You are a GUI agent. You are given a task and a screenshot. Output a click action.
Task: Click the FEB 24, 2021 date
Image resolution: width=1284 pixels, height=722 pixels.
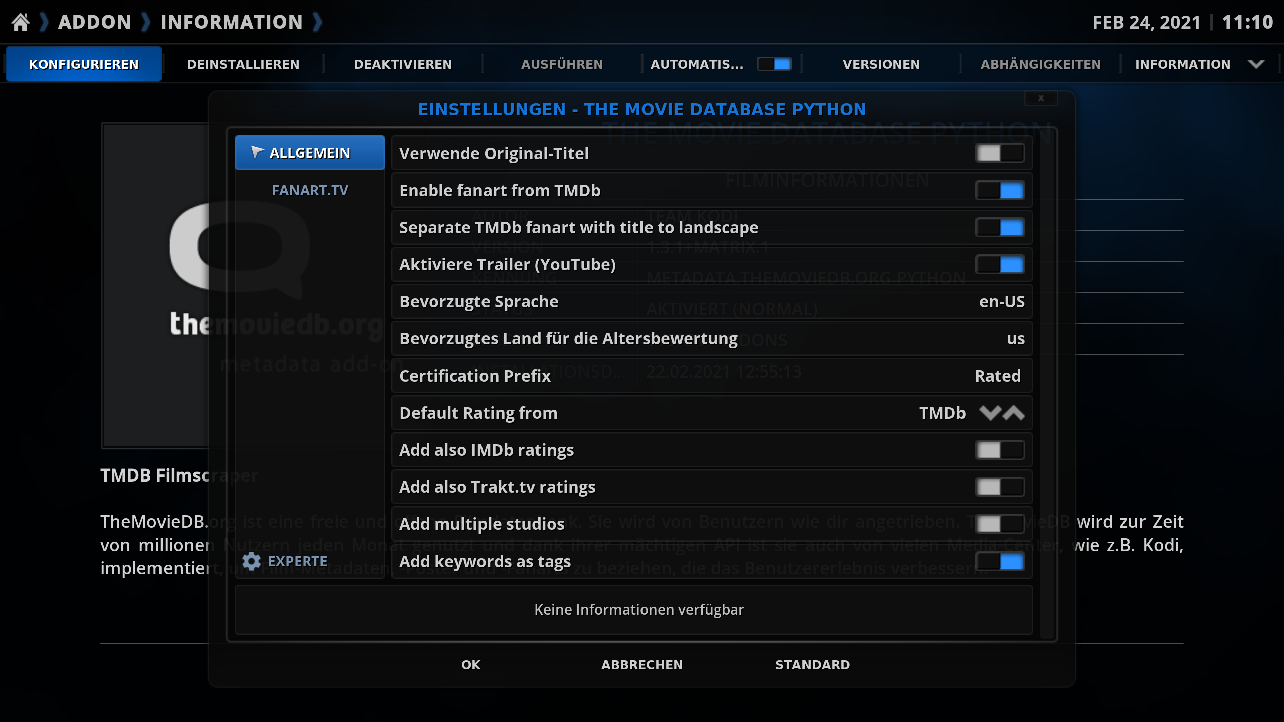click(x=1147, y=23)
